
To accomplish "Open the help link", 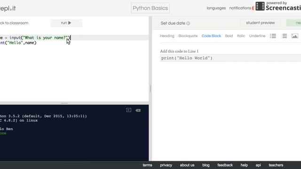I will click(x=244, y=165).
